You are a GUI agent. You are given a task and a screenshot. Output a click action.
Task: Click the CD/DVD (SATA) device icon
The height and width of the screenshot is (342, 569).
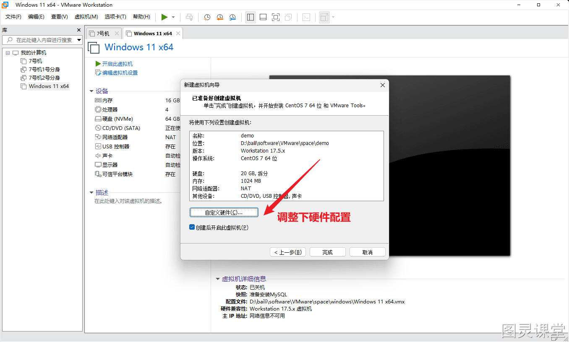point(98,128)
